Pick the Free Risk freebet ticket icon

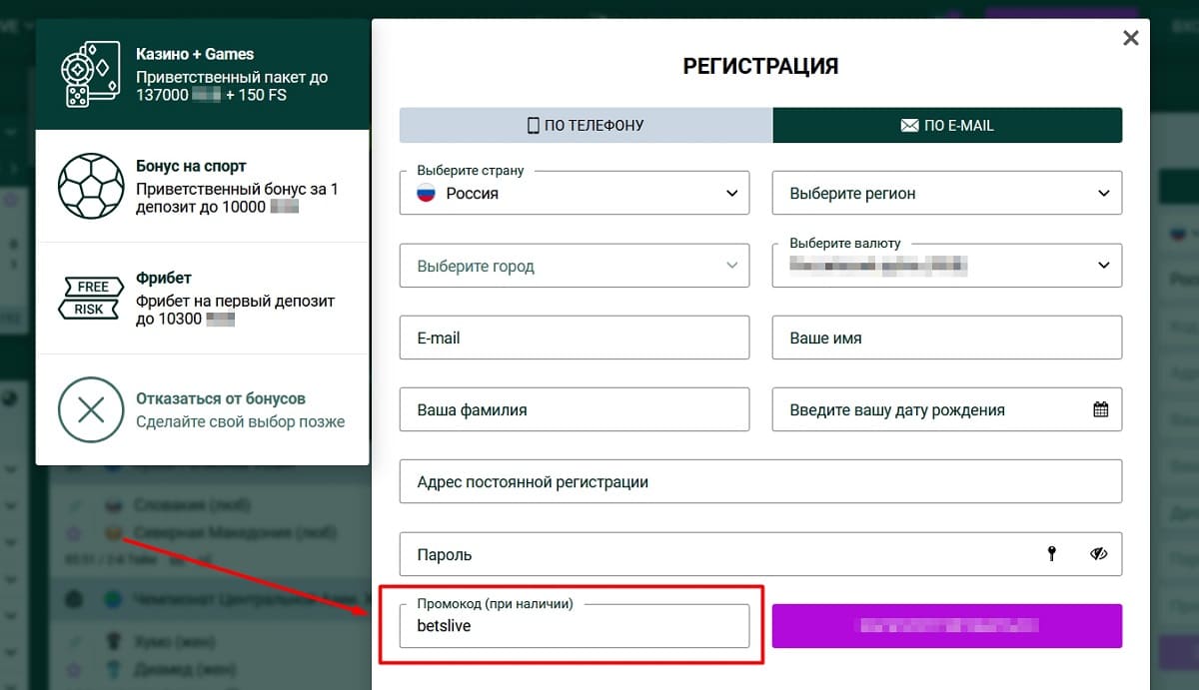click(90, 298)
